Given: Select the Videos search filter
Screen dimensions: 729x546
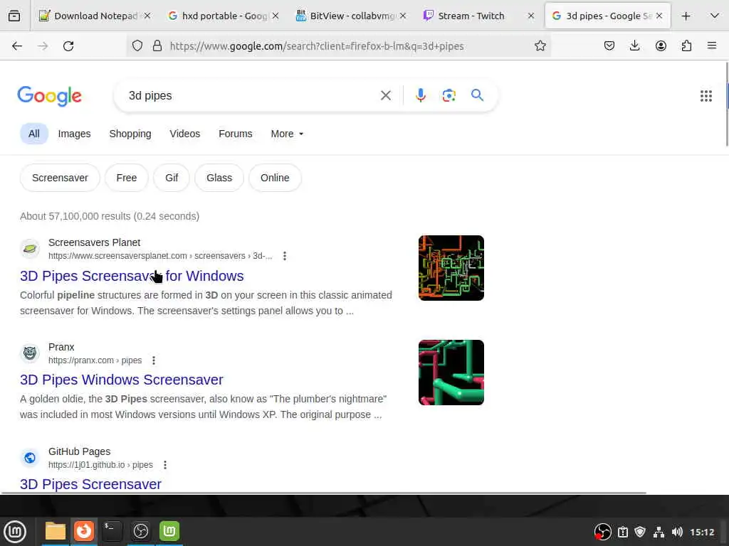Looking at the screenshot, I should 184,134.
